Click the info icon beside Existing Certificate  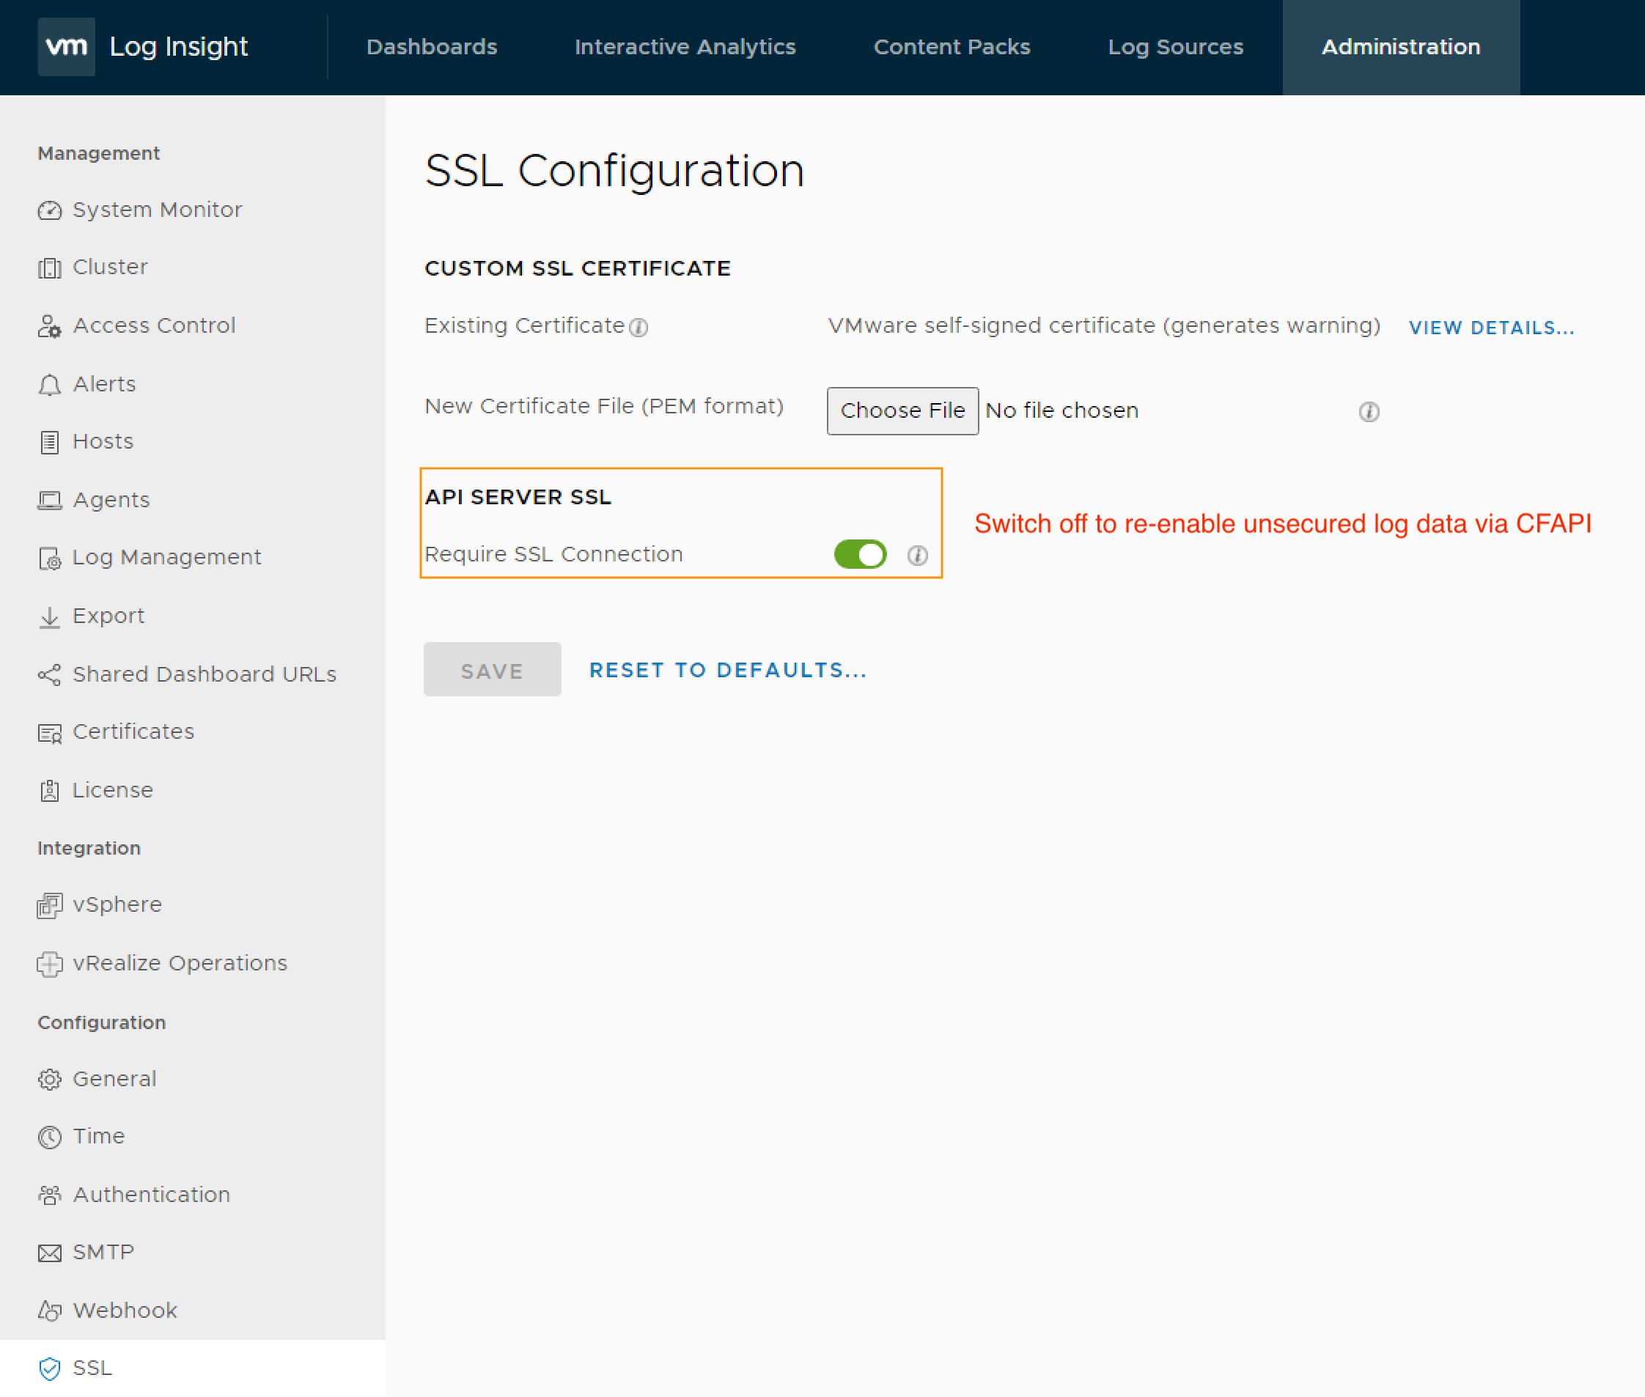pyautogui.click(x=639, y=327)
